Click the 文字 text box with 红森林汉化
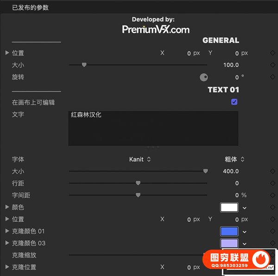Screen dimensions: 278x276 click(153, 128)
